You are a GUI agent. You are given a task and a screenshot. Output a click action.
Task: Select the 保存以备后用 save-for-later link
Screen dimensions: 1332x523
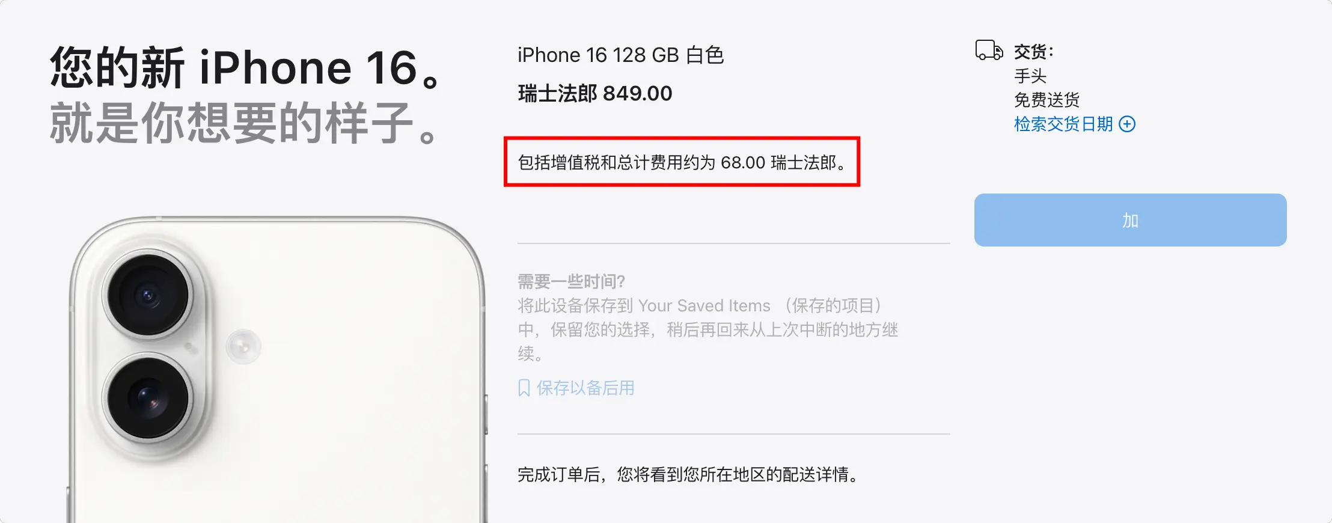coord(585,388)
